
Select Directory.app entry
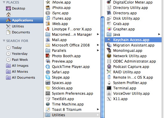[x=133, y=13]
